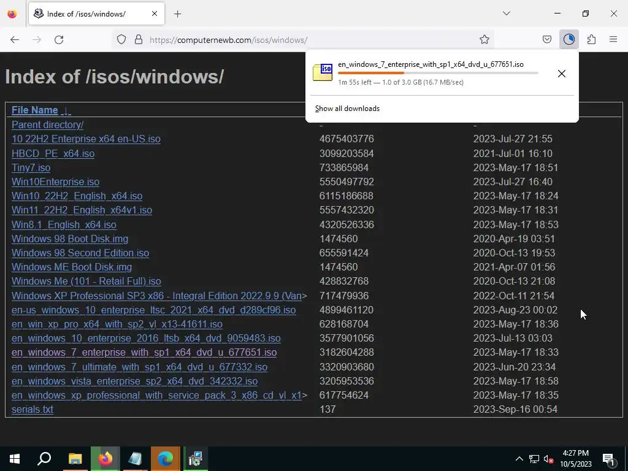Screen dimensions: 628x471
Task: Close the Index of /isos/windows/ tab
Action: [155, 13]
